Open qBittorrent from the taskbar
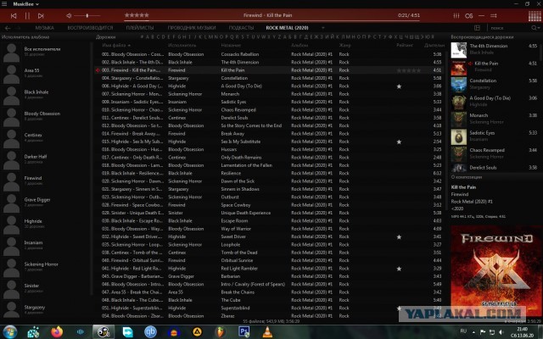 point(150,332)
